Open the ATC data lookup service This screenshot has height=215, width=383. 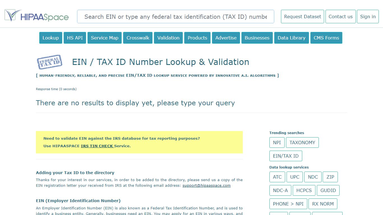(x=277, y=177)
